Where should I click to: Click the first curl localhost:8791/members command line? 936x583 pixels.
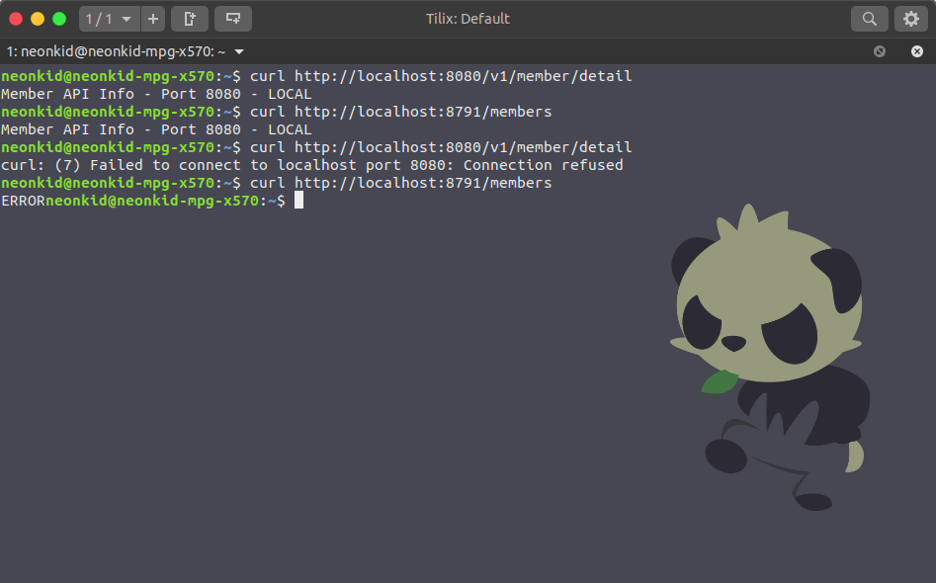(x=400, y=112)
